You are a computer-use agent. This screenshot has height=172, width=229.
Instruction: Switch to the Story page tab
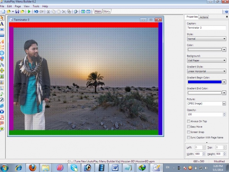(x=106, y=11)
